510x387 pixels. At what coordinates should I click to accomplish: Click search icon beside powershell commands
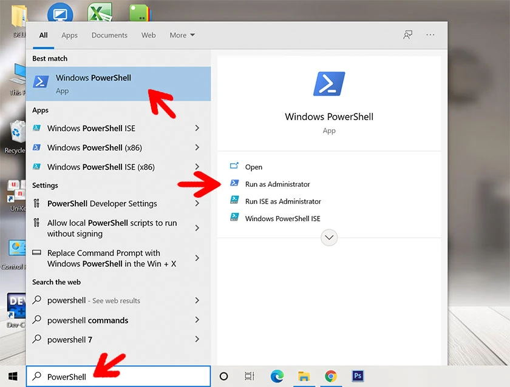(x=37, y=320)
